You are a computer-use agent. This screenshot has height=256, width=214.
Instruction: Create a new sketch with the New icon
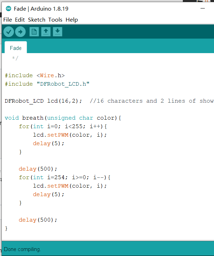(x=34, y=32)
